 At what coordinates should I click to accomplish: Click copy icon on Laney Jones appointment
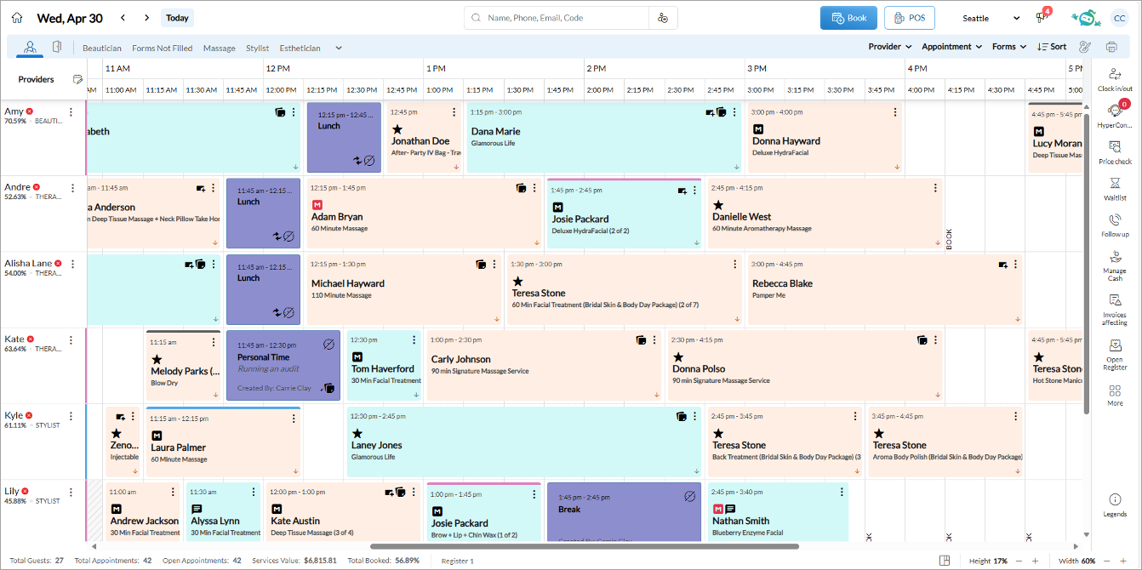click(x=681, y=417)
